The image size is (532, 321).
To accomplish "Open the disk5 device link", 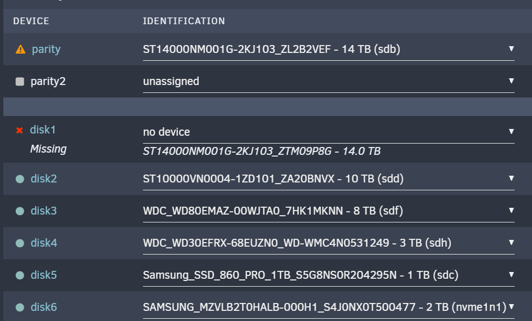I will coord(44,275).
